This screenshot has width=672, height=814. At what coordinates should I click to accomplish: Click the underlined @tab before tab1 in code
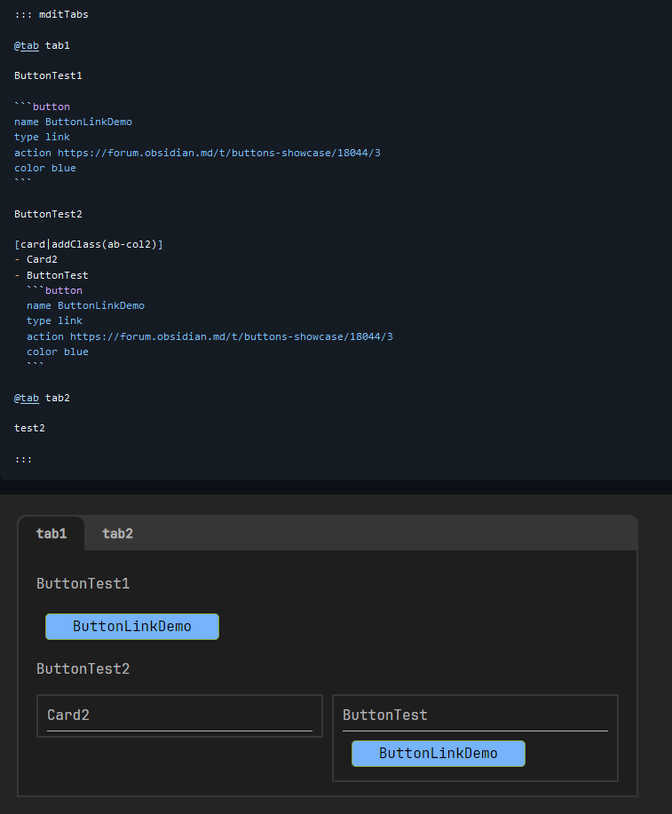[29, 45]
